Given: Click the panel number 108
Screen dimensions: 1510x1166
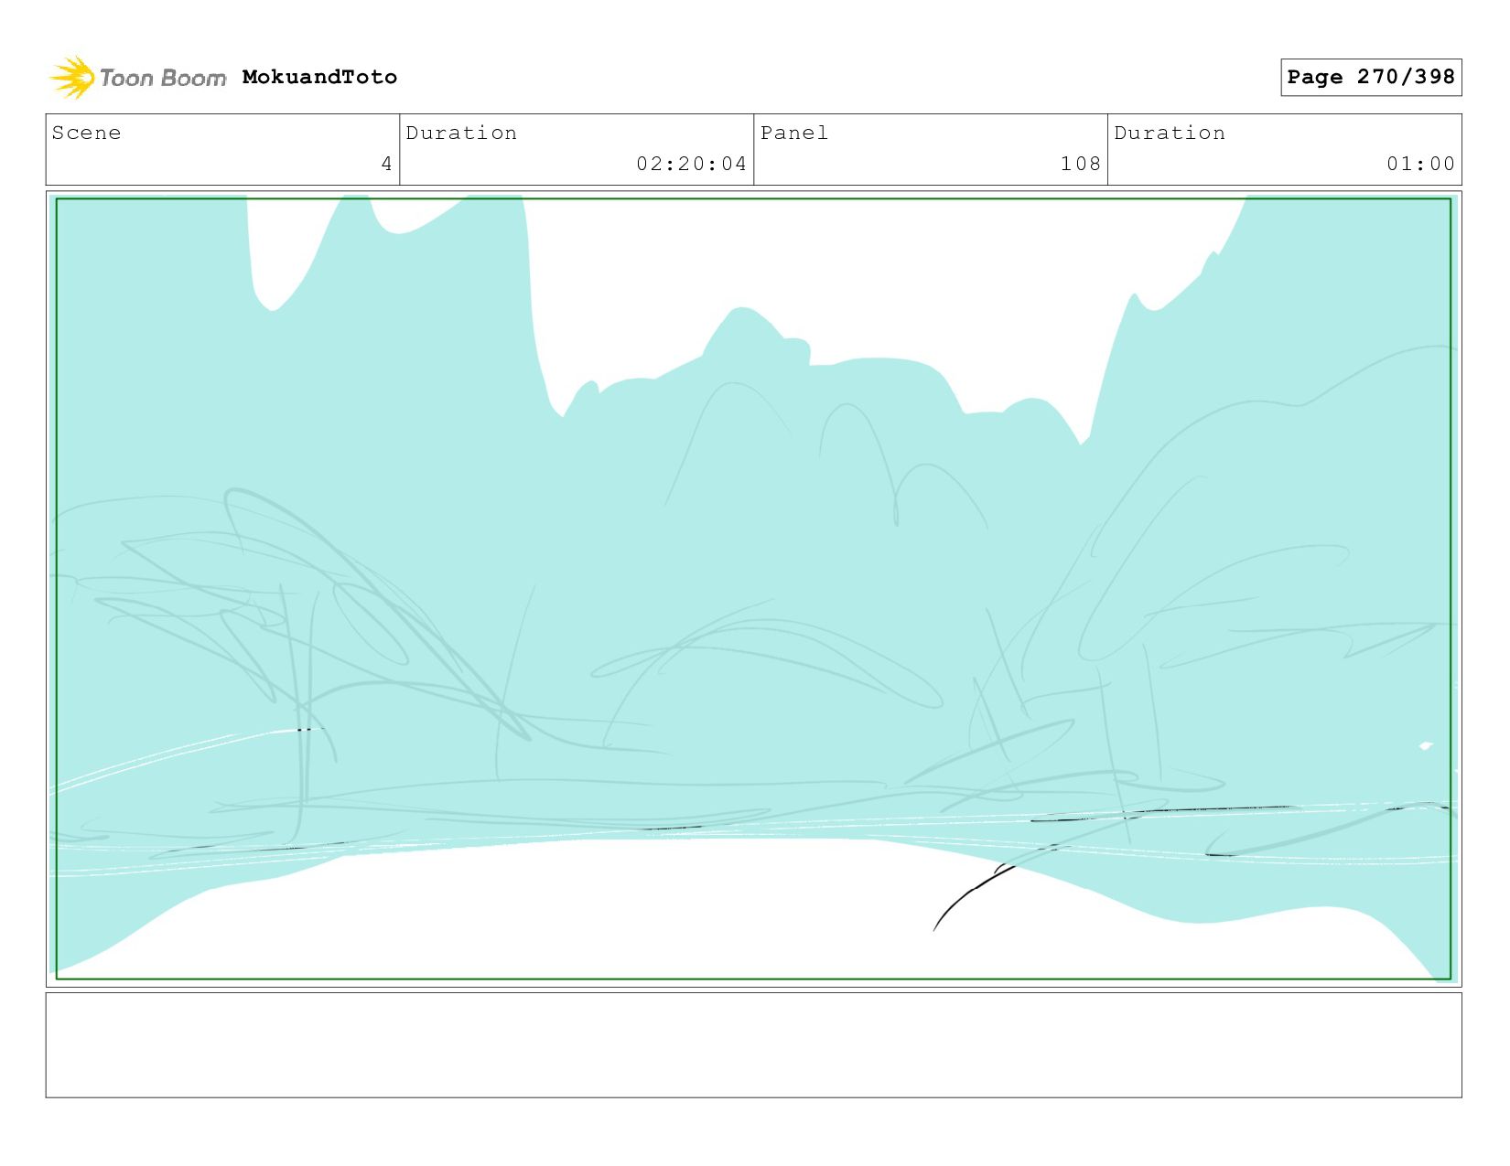Looking at the screenshot, I should [1080, 164].
